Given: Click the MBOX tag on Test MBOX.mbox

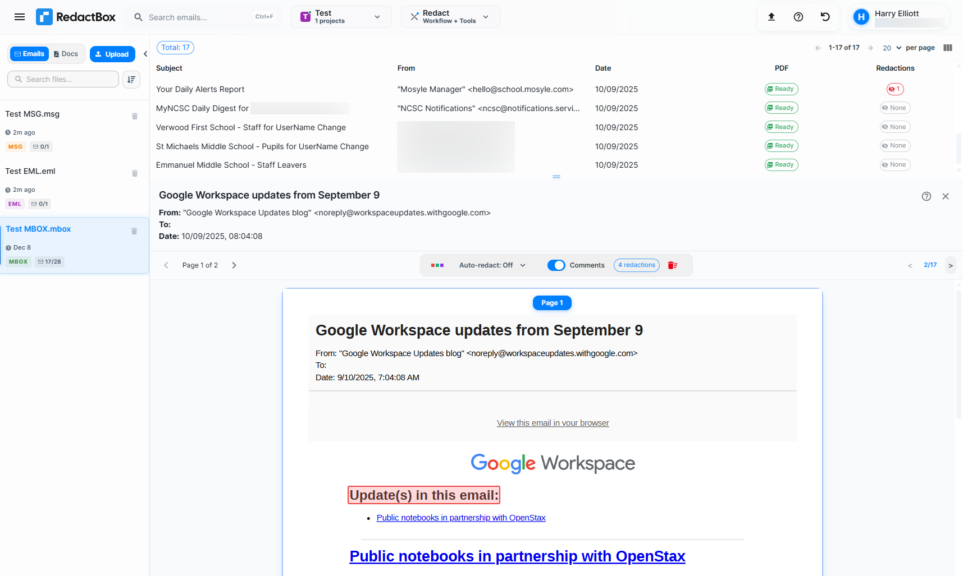Looking at the screenshot, I should pos(19,262).
